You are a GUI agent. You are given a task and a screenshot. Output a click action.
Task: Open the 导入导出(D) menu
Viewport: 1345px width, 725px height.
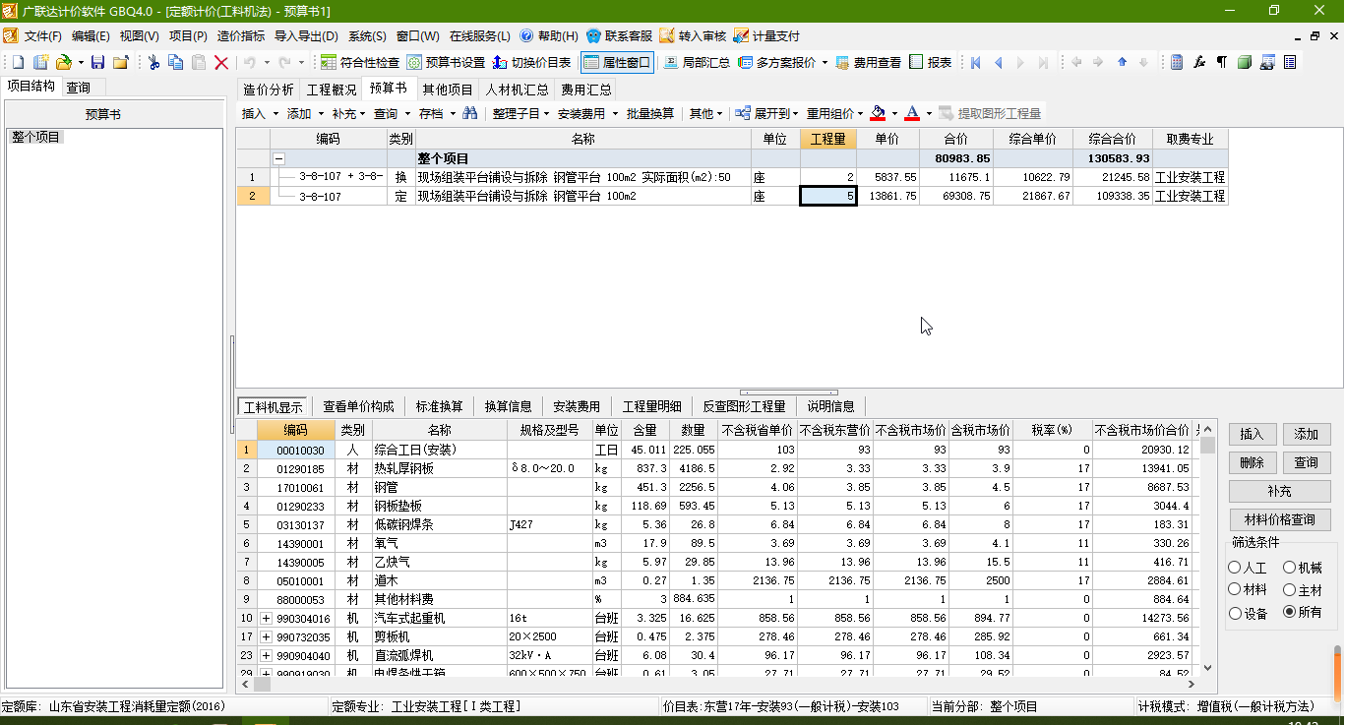304,36
